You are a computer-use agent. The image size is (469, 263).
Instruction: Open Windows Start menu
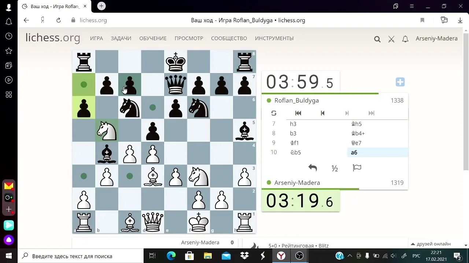(9, 256)
